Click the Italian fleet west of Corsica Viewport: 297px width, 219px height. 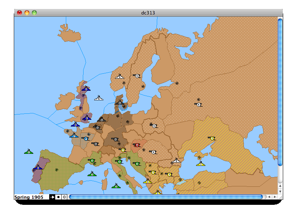pyautogui.click(x=92, y=174)
